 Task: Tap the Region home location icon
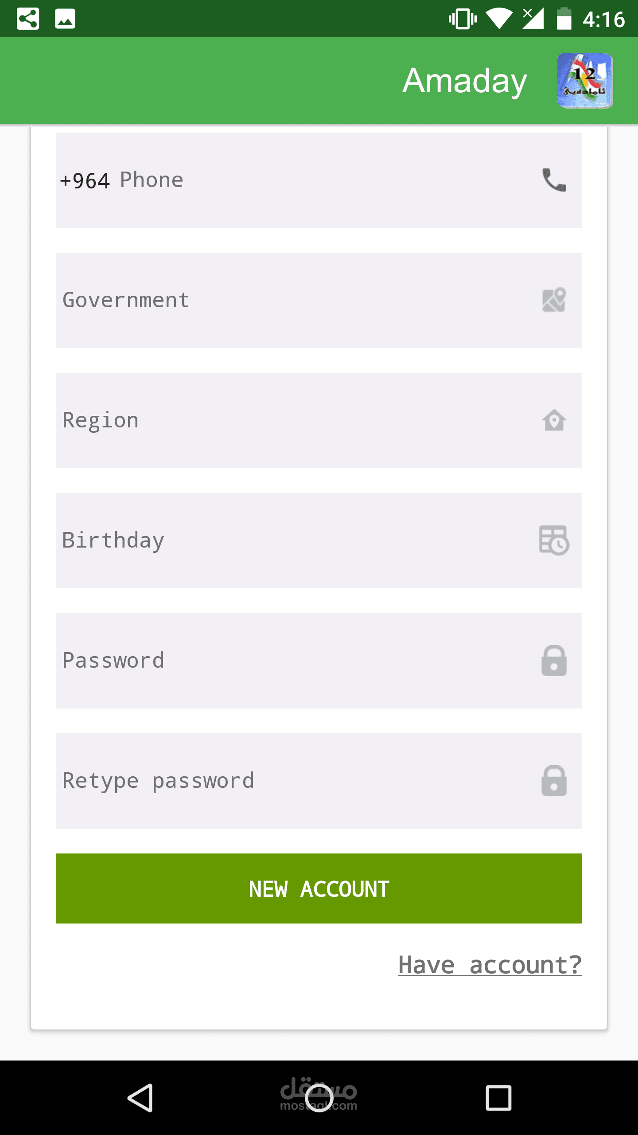[554, 420]
